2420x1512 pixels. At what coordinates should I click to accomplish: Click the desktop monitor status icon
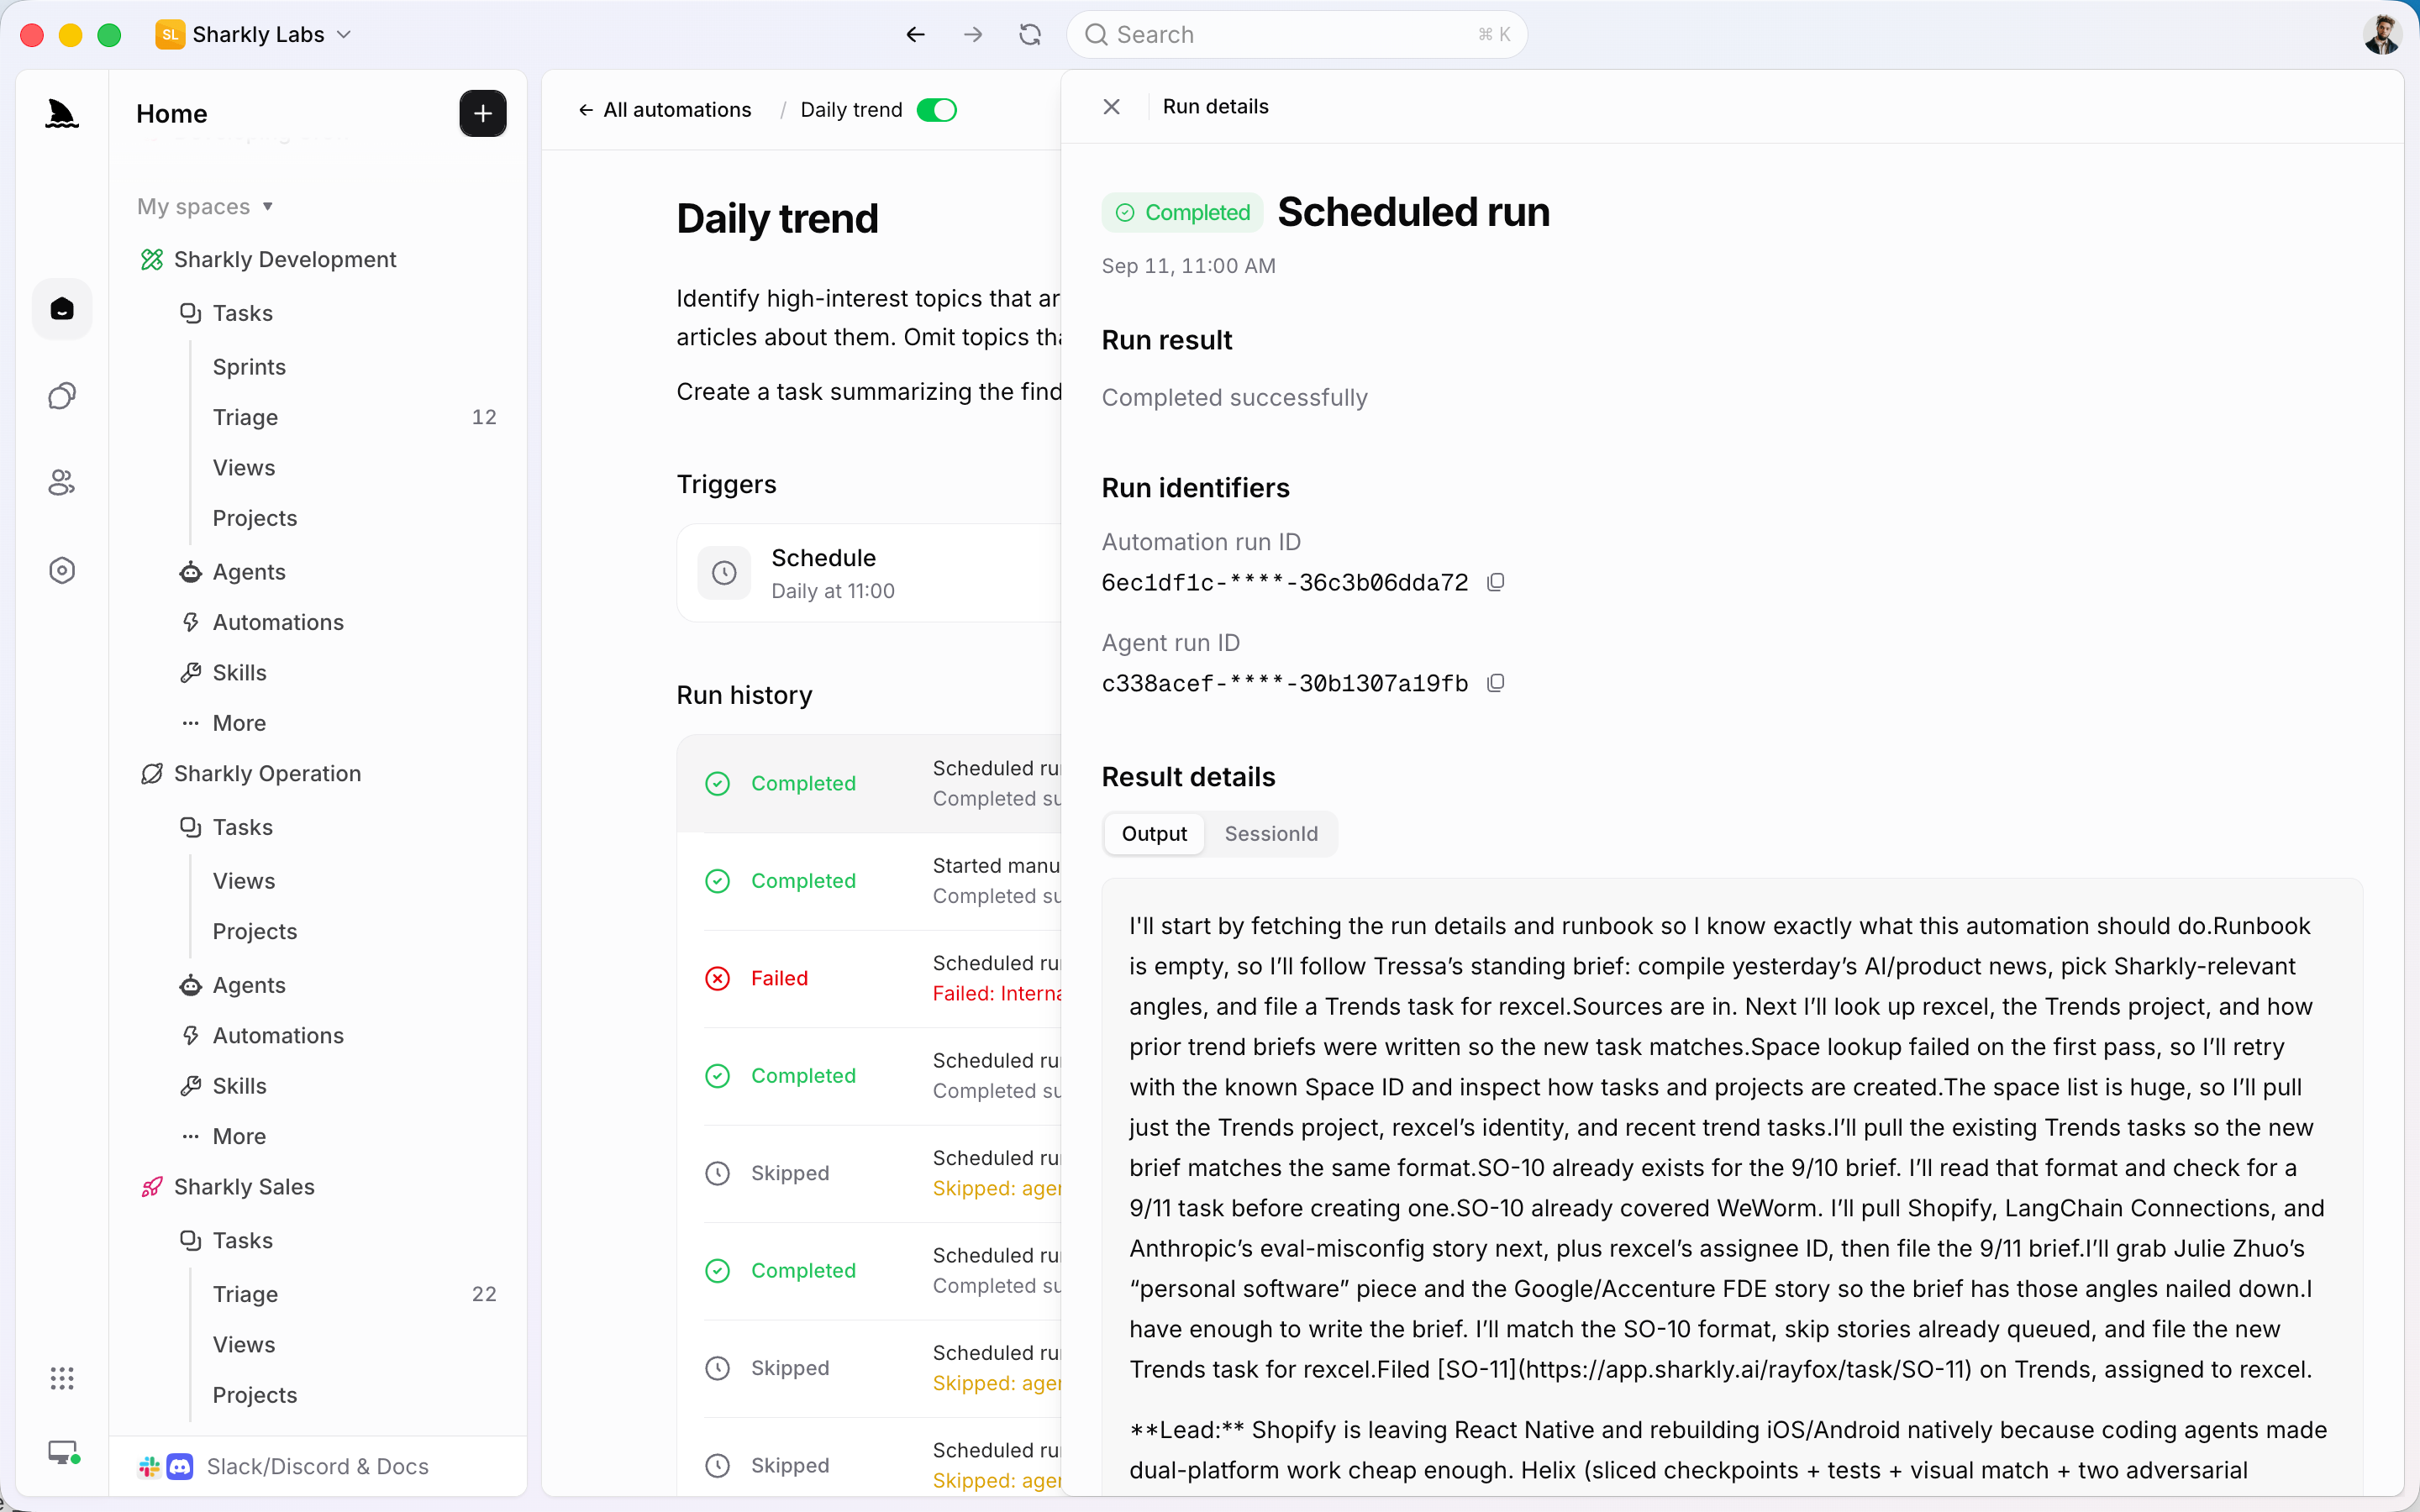pyautogui.click(x=64, y=1452)
